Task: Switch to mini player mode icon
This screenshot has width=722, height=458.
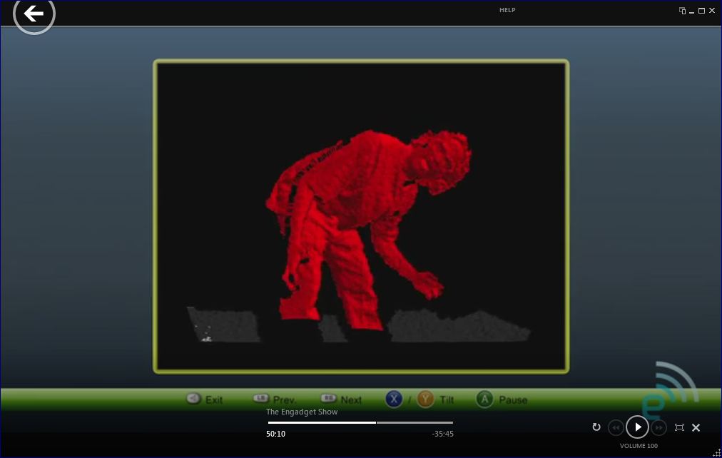Action: point(682,11)
